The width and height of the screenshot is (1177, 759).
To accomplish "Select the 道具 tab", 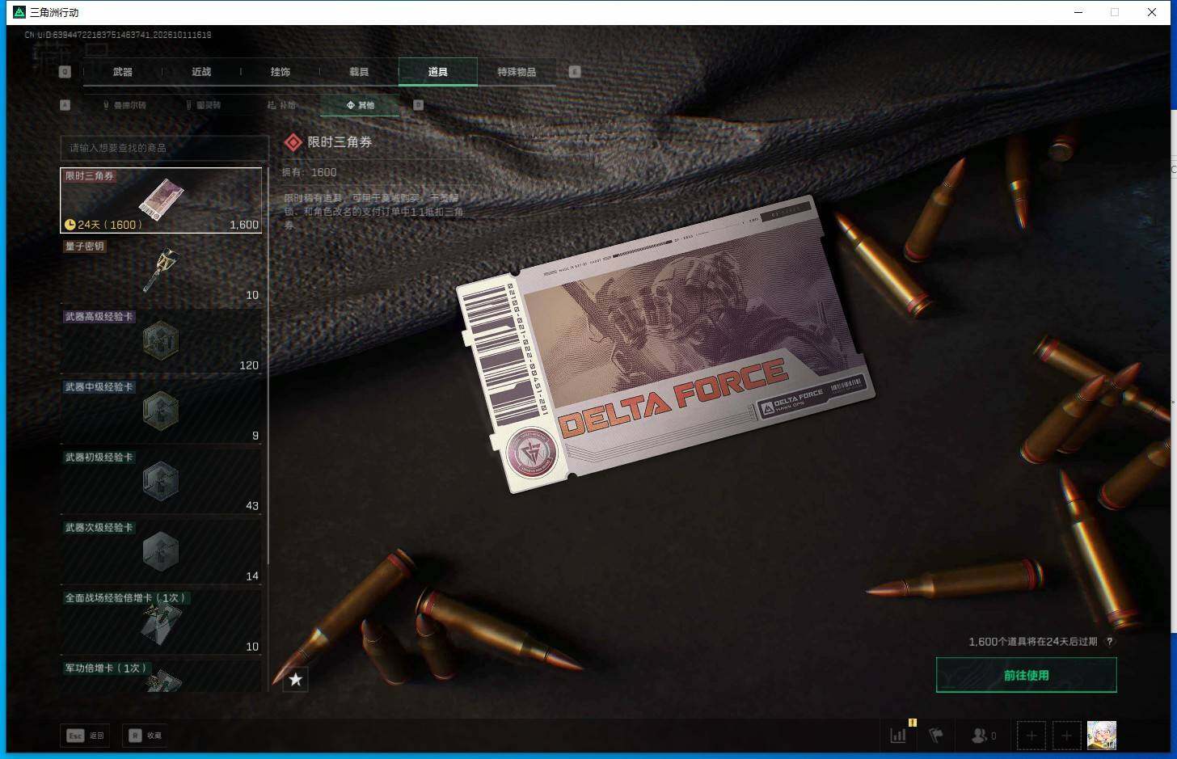I will [438, 72].
